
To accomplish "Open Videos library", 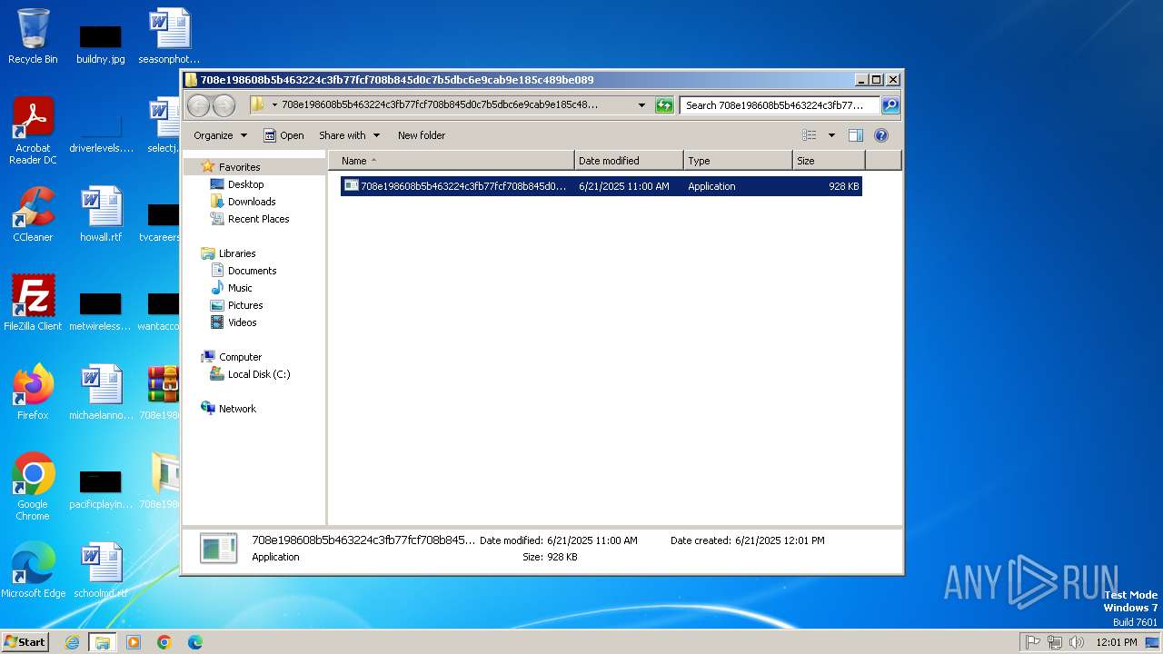I will (x=242, y=322).
